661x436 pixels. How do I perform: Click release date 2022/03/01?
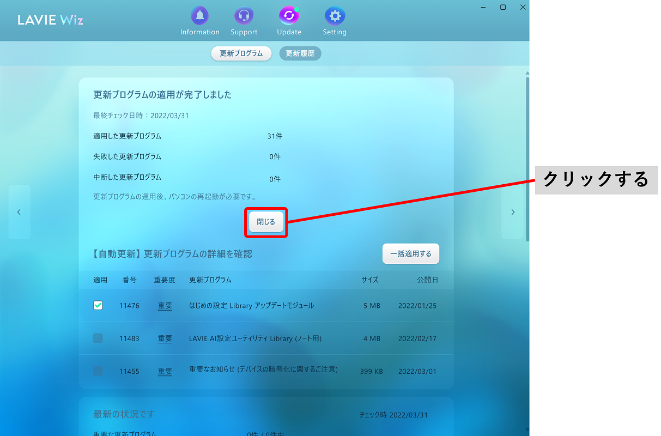pyautogui.click(x=417, y=372)
